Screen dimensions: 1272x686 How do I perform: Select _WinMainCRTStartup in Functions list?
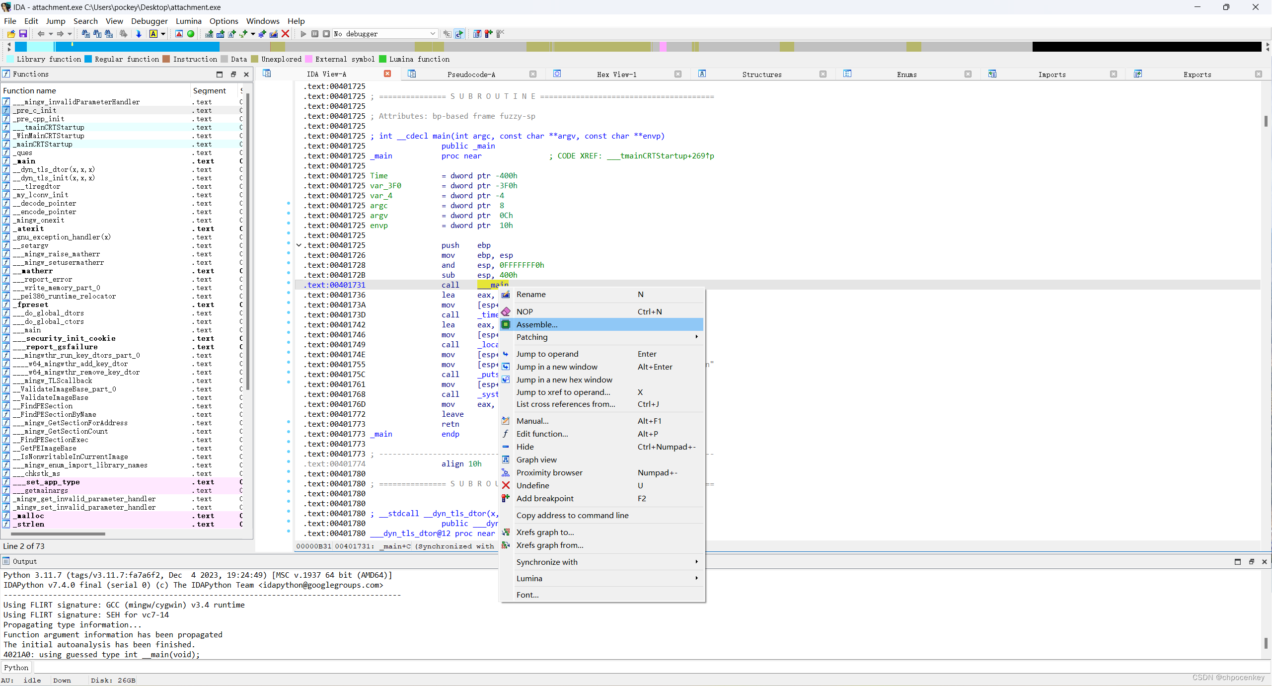51,136
